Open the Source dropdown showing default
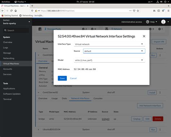This screenshot has height=137, width=171. pyautogui.click(x=114, y=51)
